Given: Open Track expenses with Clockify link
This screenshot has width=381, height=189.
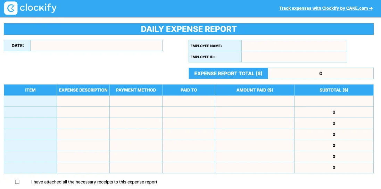Looking at the screenshot, I should point(326,8).
